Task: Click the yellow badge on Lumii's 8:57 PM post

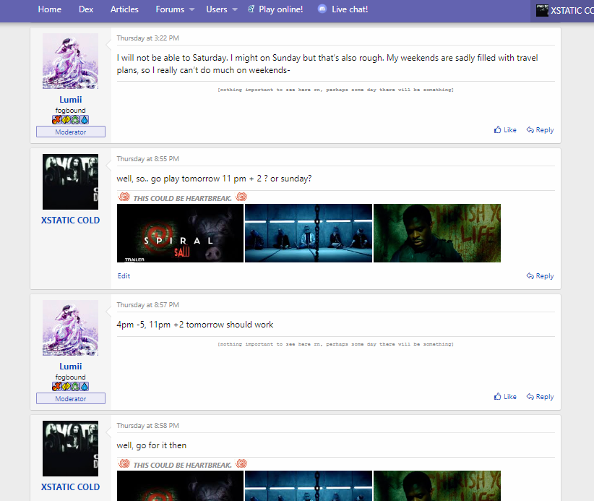Action: pyautogui.click(x=66, y=387)
